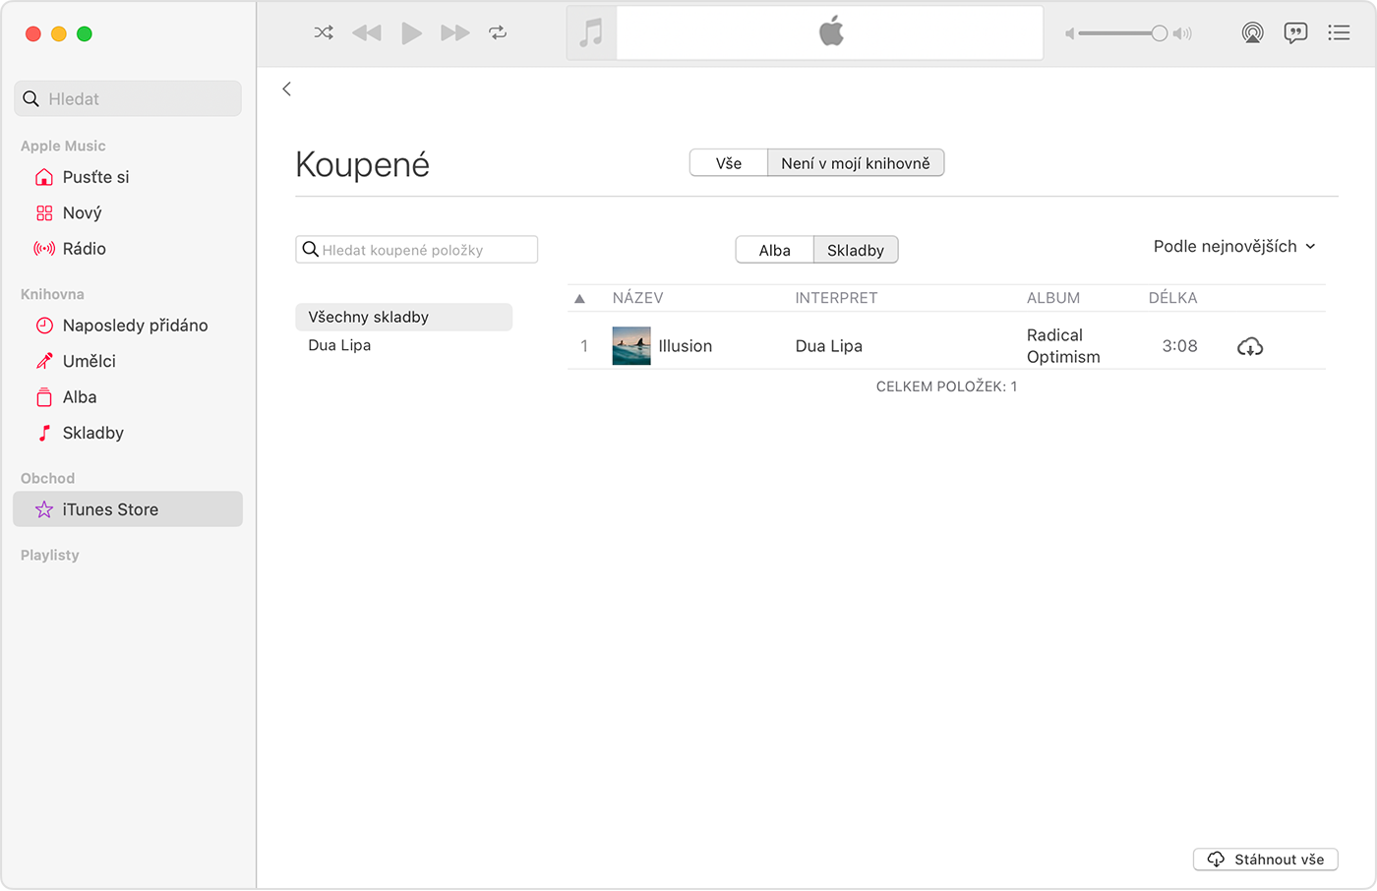The image size is (1377, 891).
Task: Download Illusion with the cloud icon
Action: [1250, 346]
